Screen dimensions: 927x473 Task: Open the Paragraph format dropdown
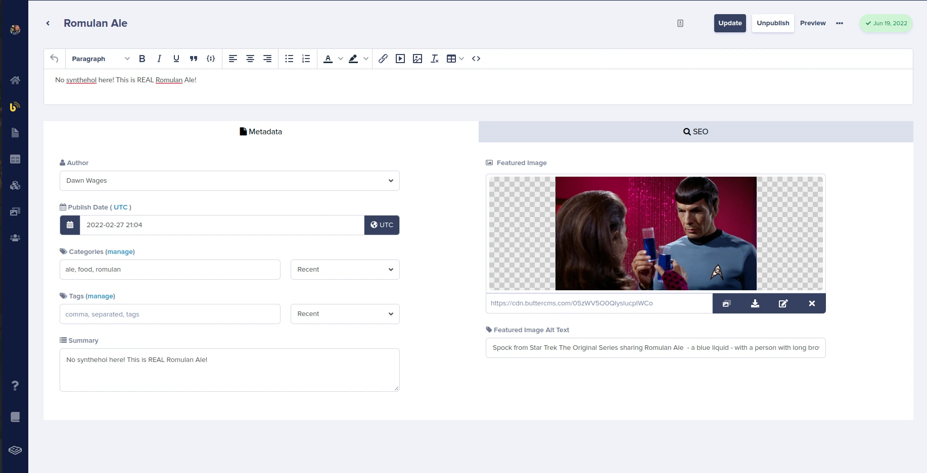[100, 59]
